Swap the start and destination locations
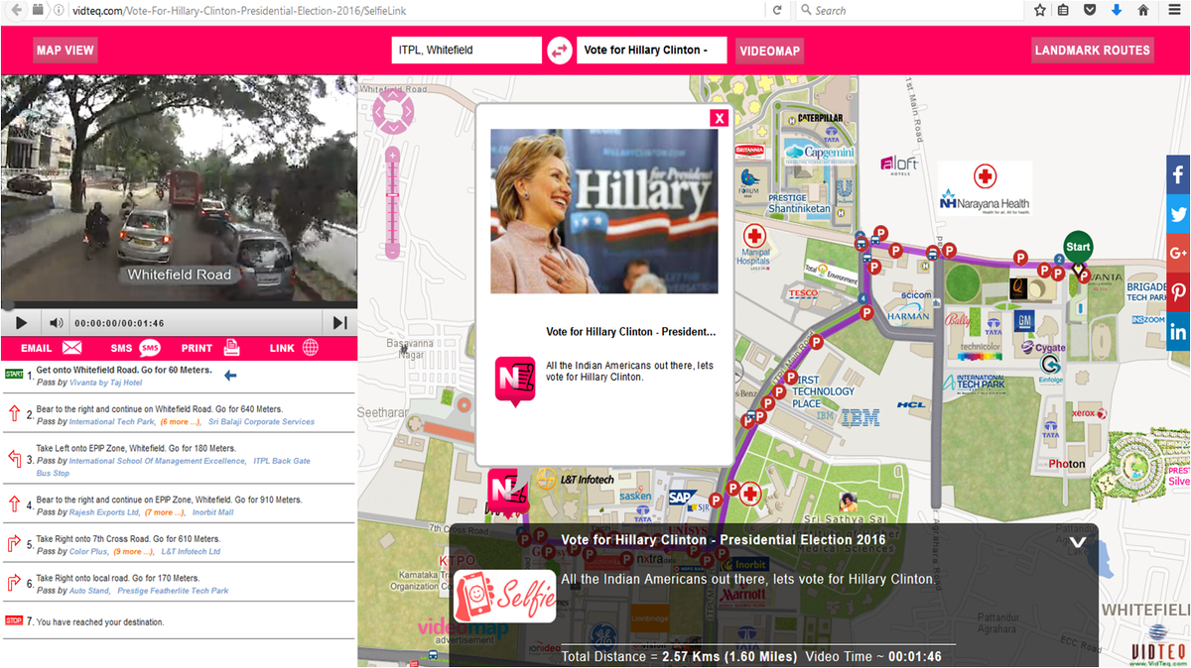1191x668 pixels. tap(558, 49)
